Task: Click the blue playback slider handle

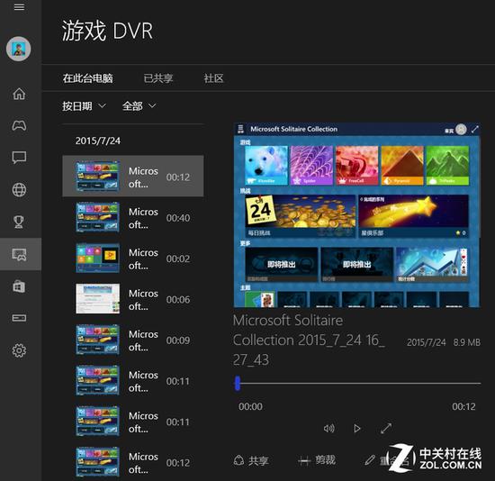Action: [238, 383]
